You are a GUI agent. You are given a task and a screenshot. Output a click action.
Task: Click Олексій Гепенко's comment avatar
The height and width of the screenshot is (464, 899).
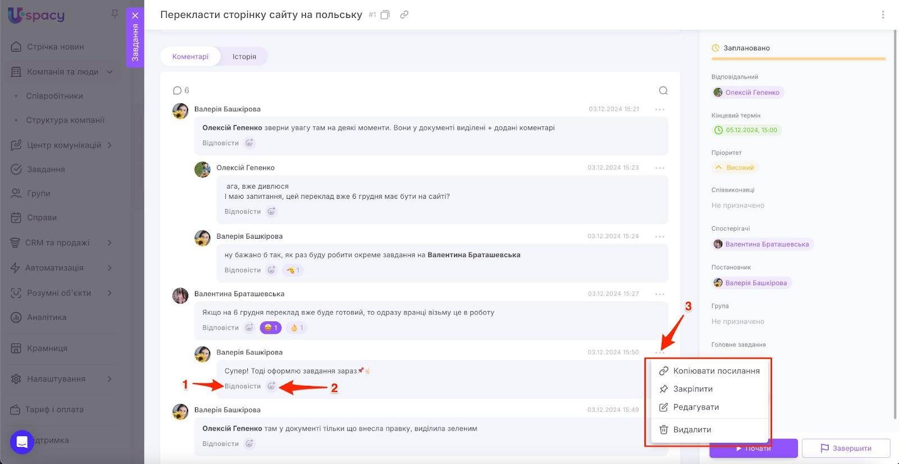[x=202, y=170]
